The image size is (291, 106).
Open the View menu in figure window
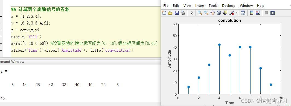click(x=187, y=6)
